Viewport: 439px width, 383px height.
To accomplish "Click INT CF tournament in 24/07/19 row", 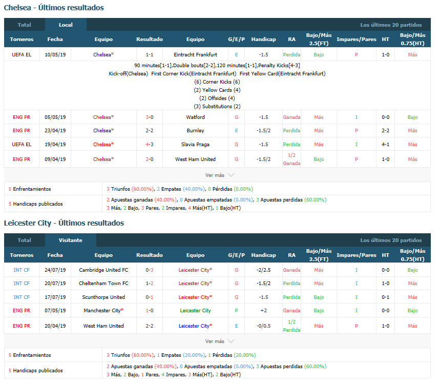I will [x=22, y=270].
